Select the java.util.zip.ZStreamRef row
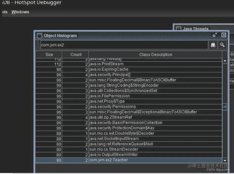 pos(129,117)
